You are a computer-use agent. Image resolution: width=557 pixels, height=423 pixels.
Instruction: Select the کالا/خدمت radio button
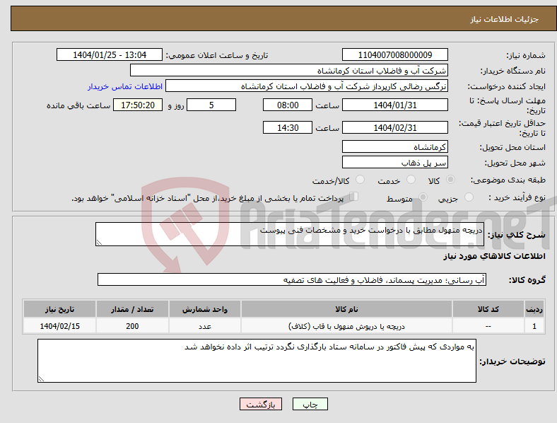[360, 180]
